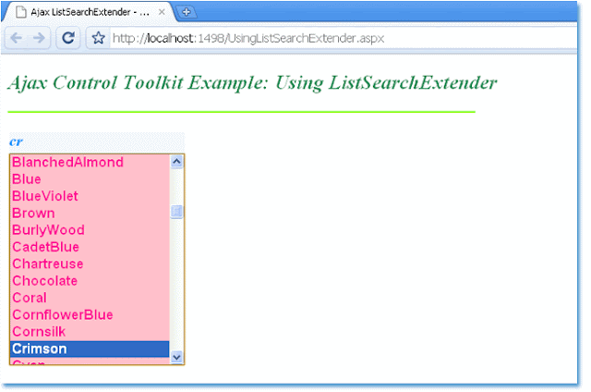Focus the address bar URL field
Screen dimensions: 591x392
[x=343, y=38]
